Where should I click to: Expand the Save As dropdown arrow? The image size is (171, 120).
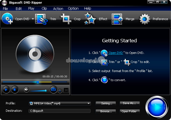(x=138, y=103)
